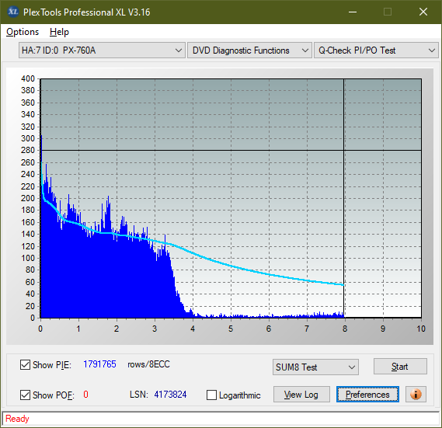442x428 pixels.
Task: Open the orange info button
Action: tap(416, 394)
